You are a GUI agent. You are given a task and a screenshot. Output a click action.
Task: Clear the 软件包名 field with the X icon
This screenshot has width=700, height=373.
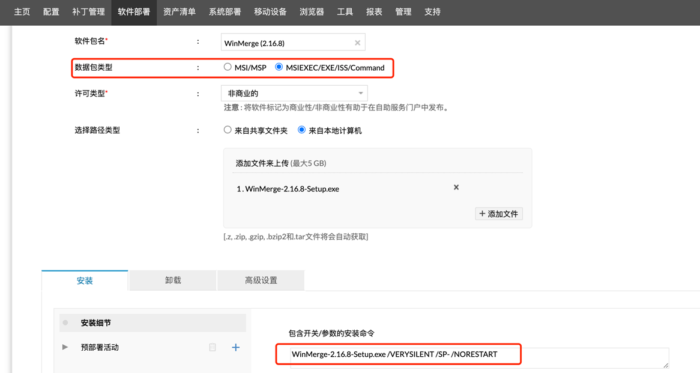358,43
